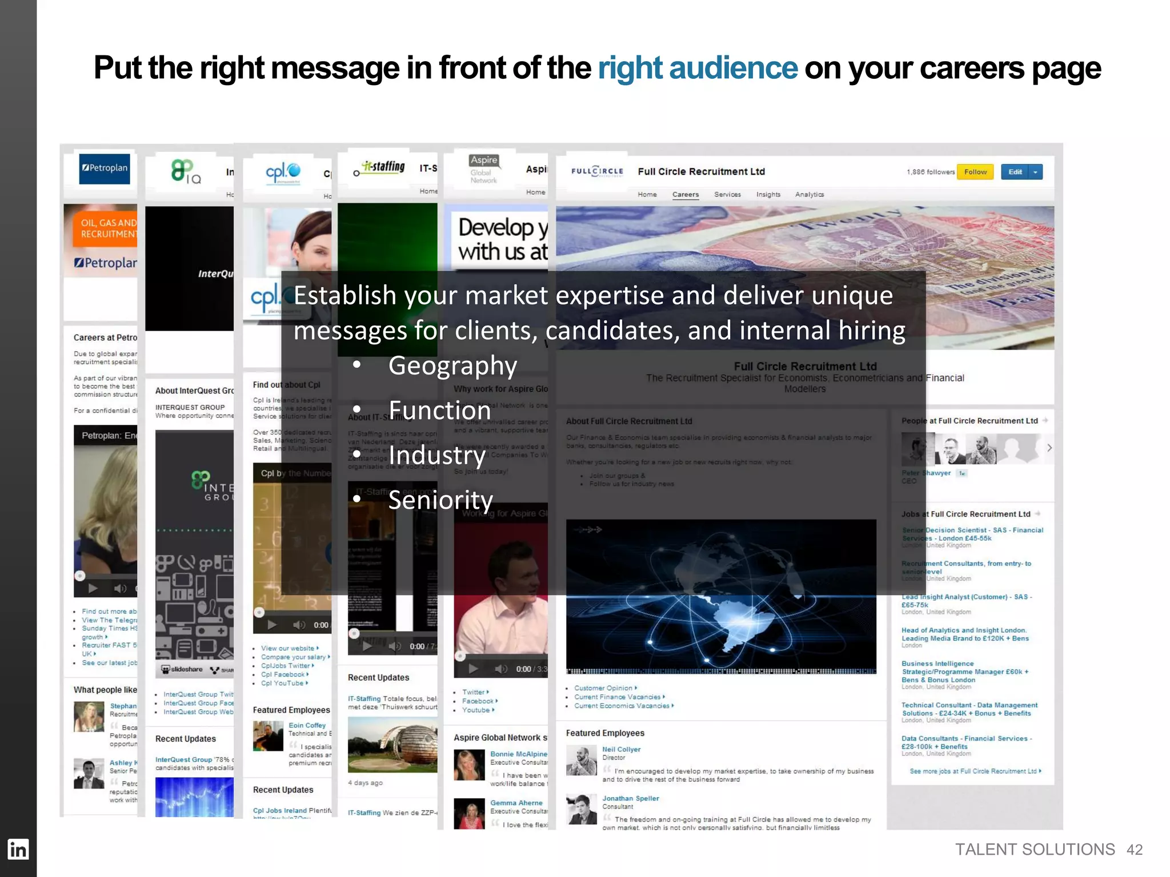Mute the IT-Staffing video sound
The image size is (1170, 877).
pos(395,646)
